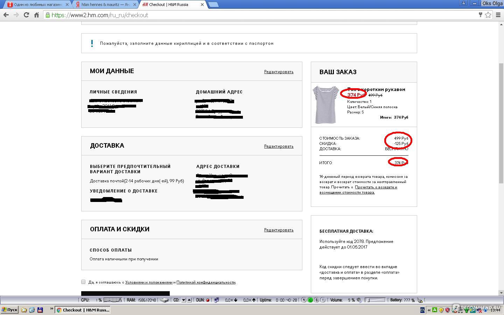Launch Internet Explorer quick launch icon
Viewport: 504px width, 315px height.
click(x=32, y=310)
